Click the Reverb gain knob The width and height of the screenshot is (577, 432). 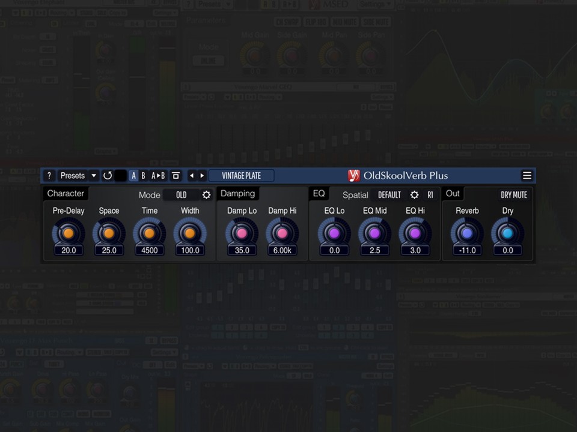pyautogui.click(x=468, y=233)
